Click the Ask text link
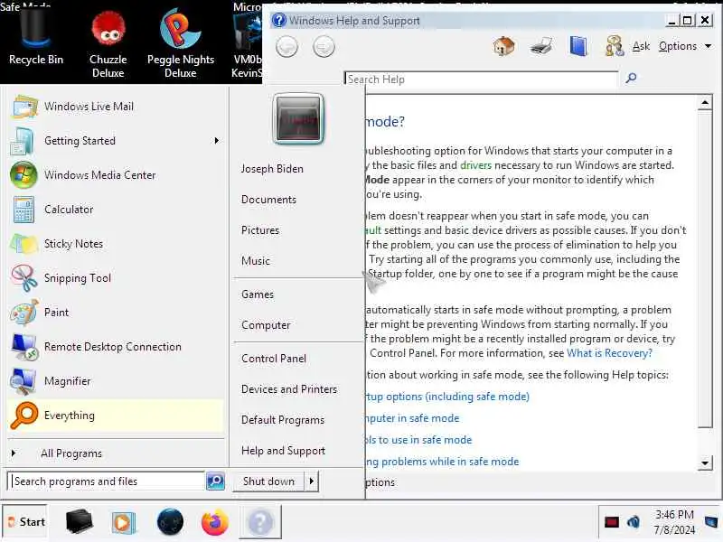This screenshot has width=723, height=542. tap(641, 46)
